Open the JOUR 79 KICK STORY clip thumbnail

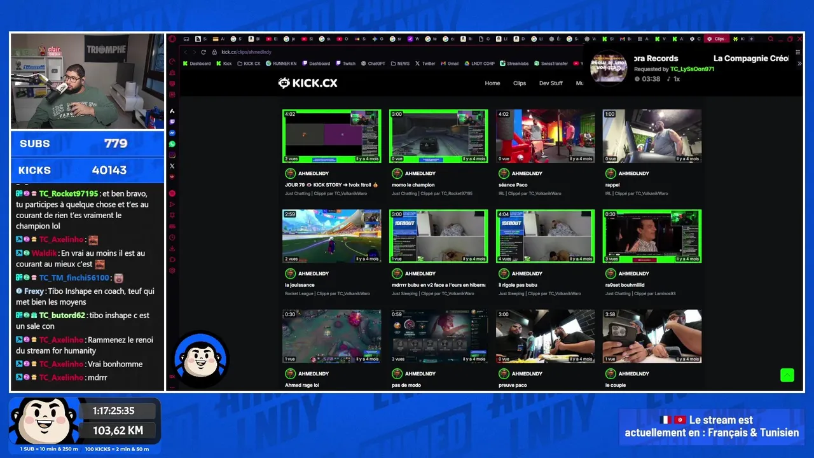[331, 136]
